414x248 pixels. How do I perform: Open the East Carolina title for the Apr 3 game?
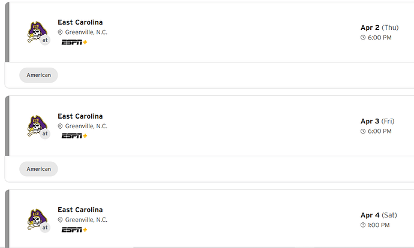80,116
